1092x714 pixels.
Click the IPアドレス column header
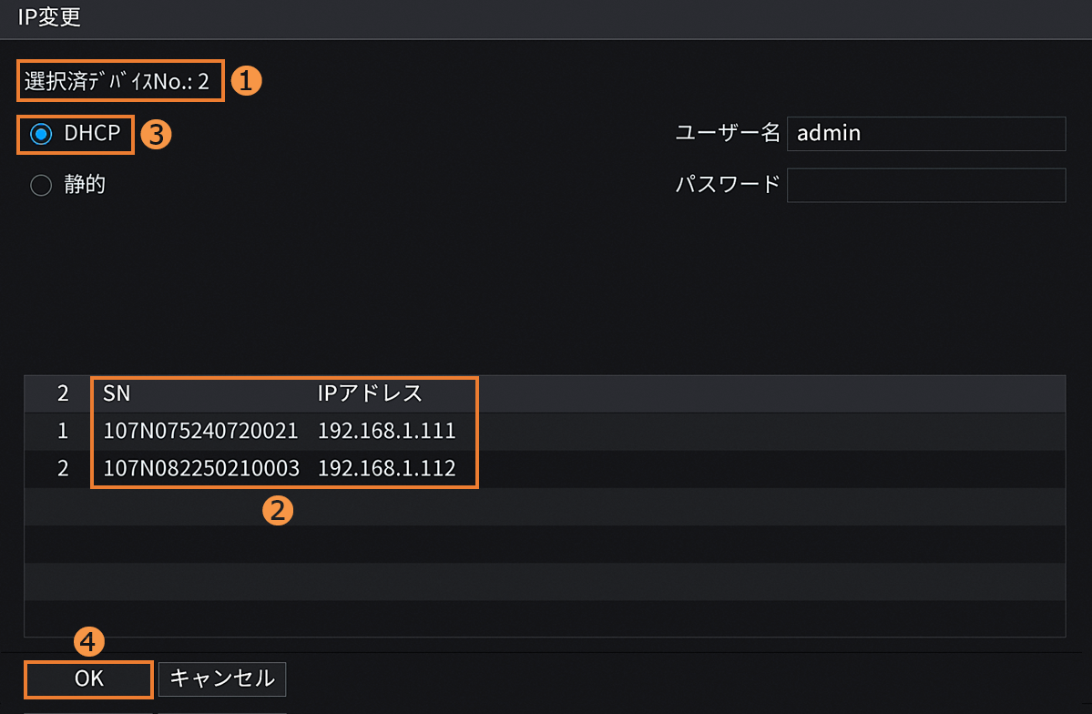point(370,393)
